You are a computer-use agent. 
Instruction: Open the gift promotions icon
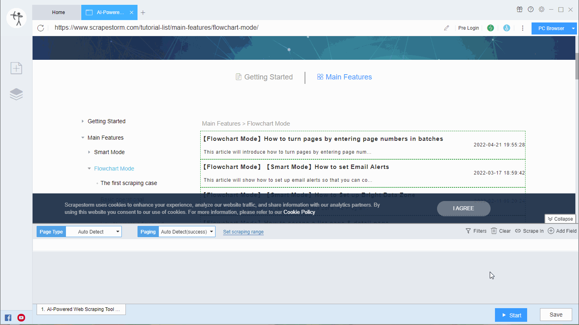point(519,9)
